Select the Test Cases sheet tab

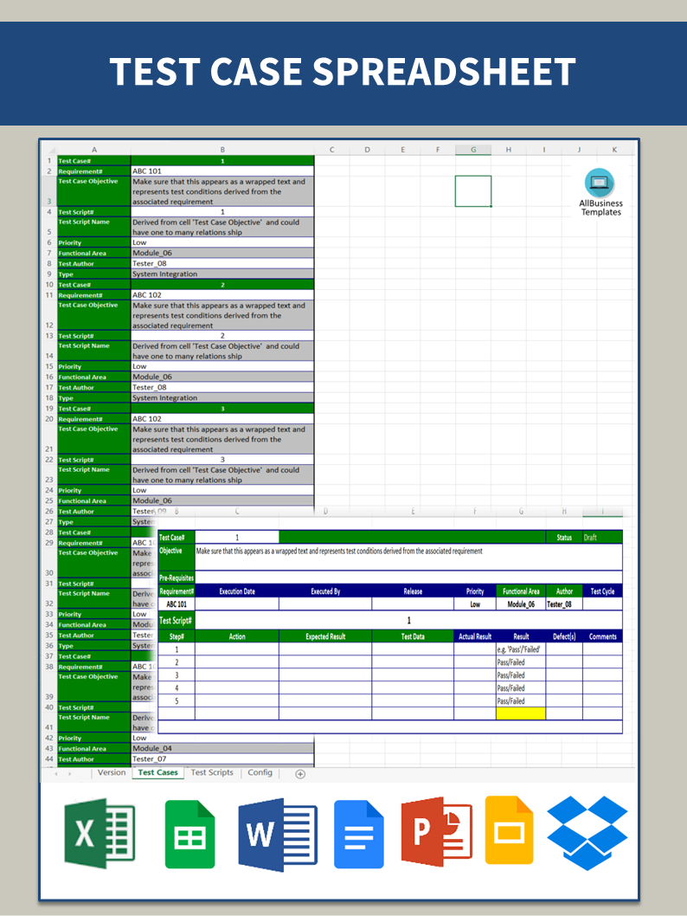coord(157,772)
